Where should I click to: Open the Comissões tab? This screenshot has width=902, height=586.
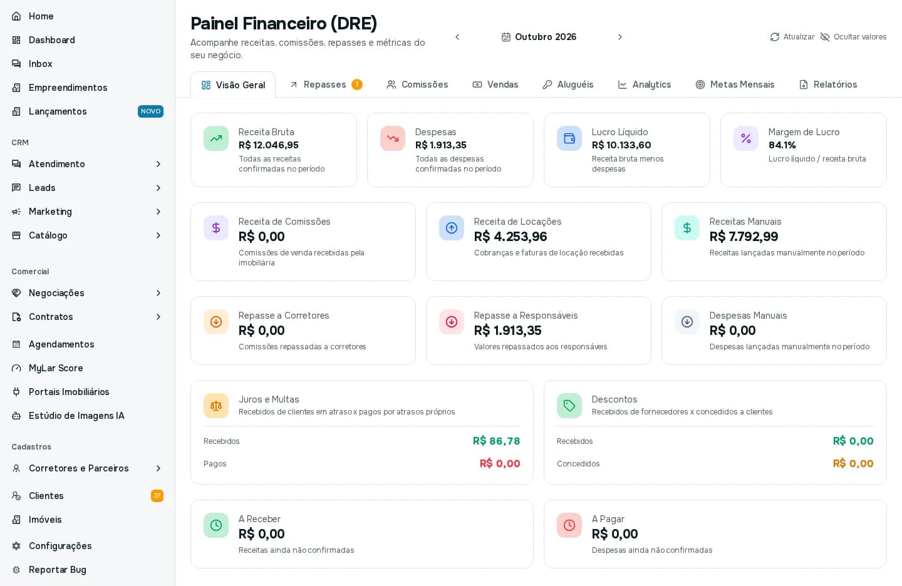point(417,85)
